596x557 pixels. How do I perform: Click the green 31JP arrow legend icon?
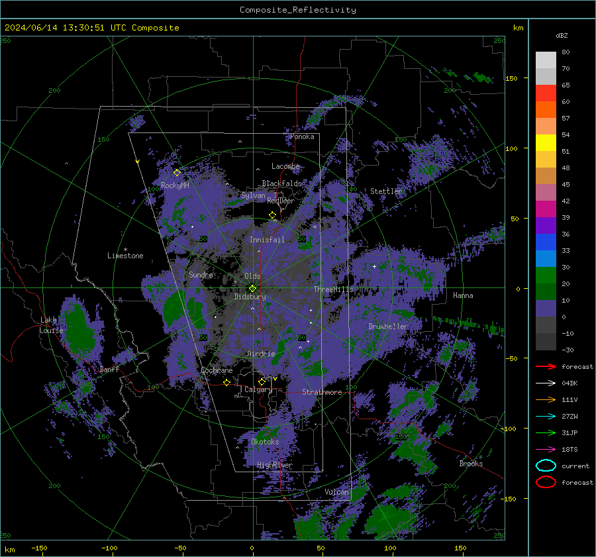546,432
